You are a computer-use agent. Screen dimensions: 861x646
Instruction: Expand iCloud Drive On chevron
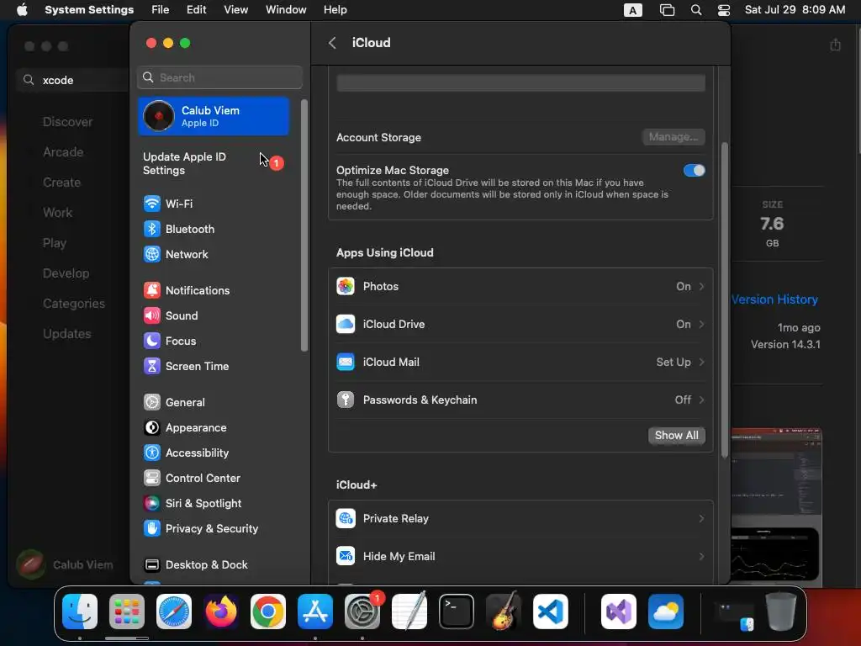[701, 324]
